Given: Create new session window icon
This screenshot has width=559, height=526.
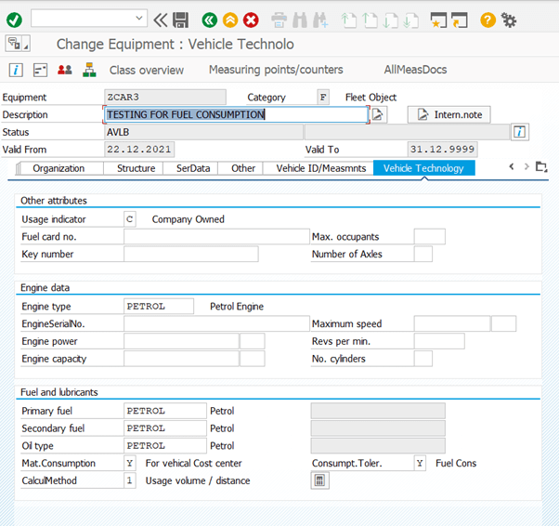Looking at the screenshot, I should (438, 20).
